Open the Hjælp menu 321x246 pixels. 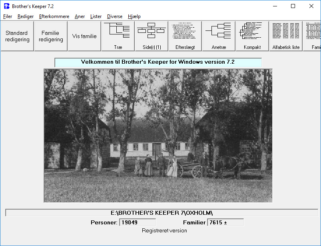(134, 16)
